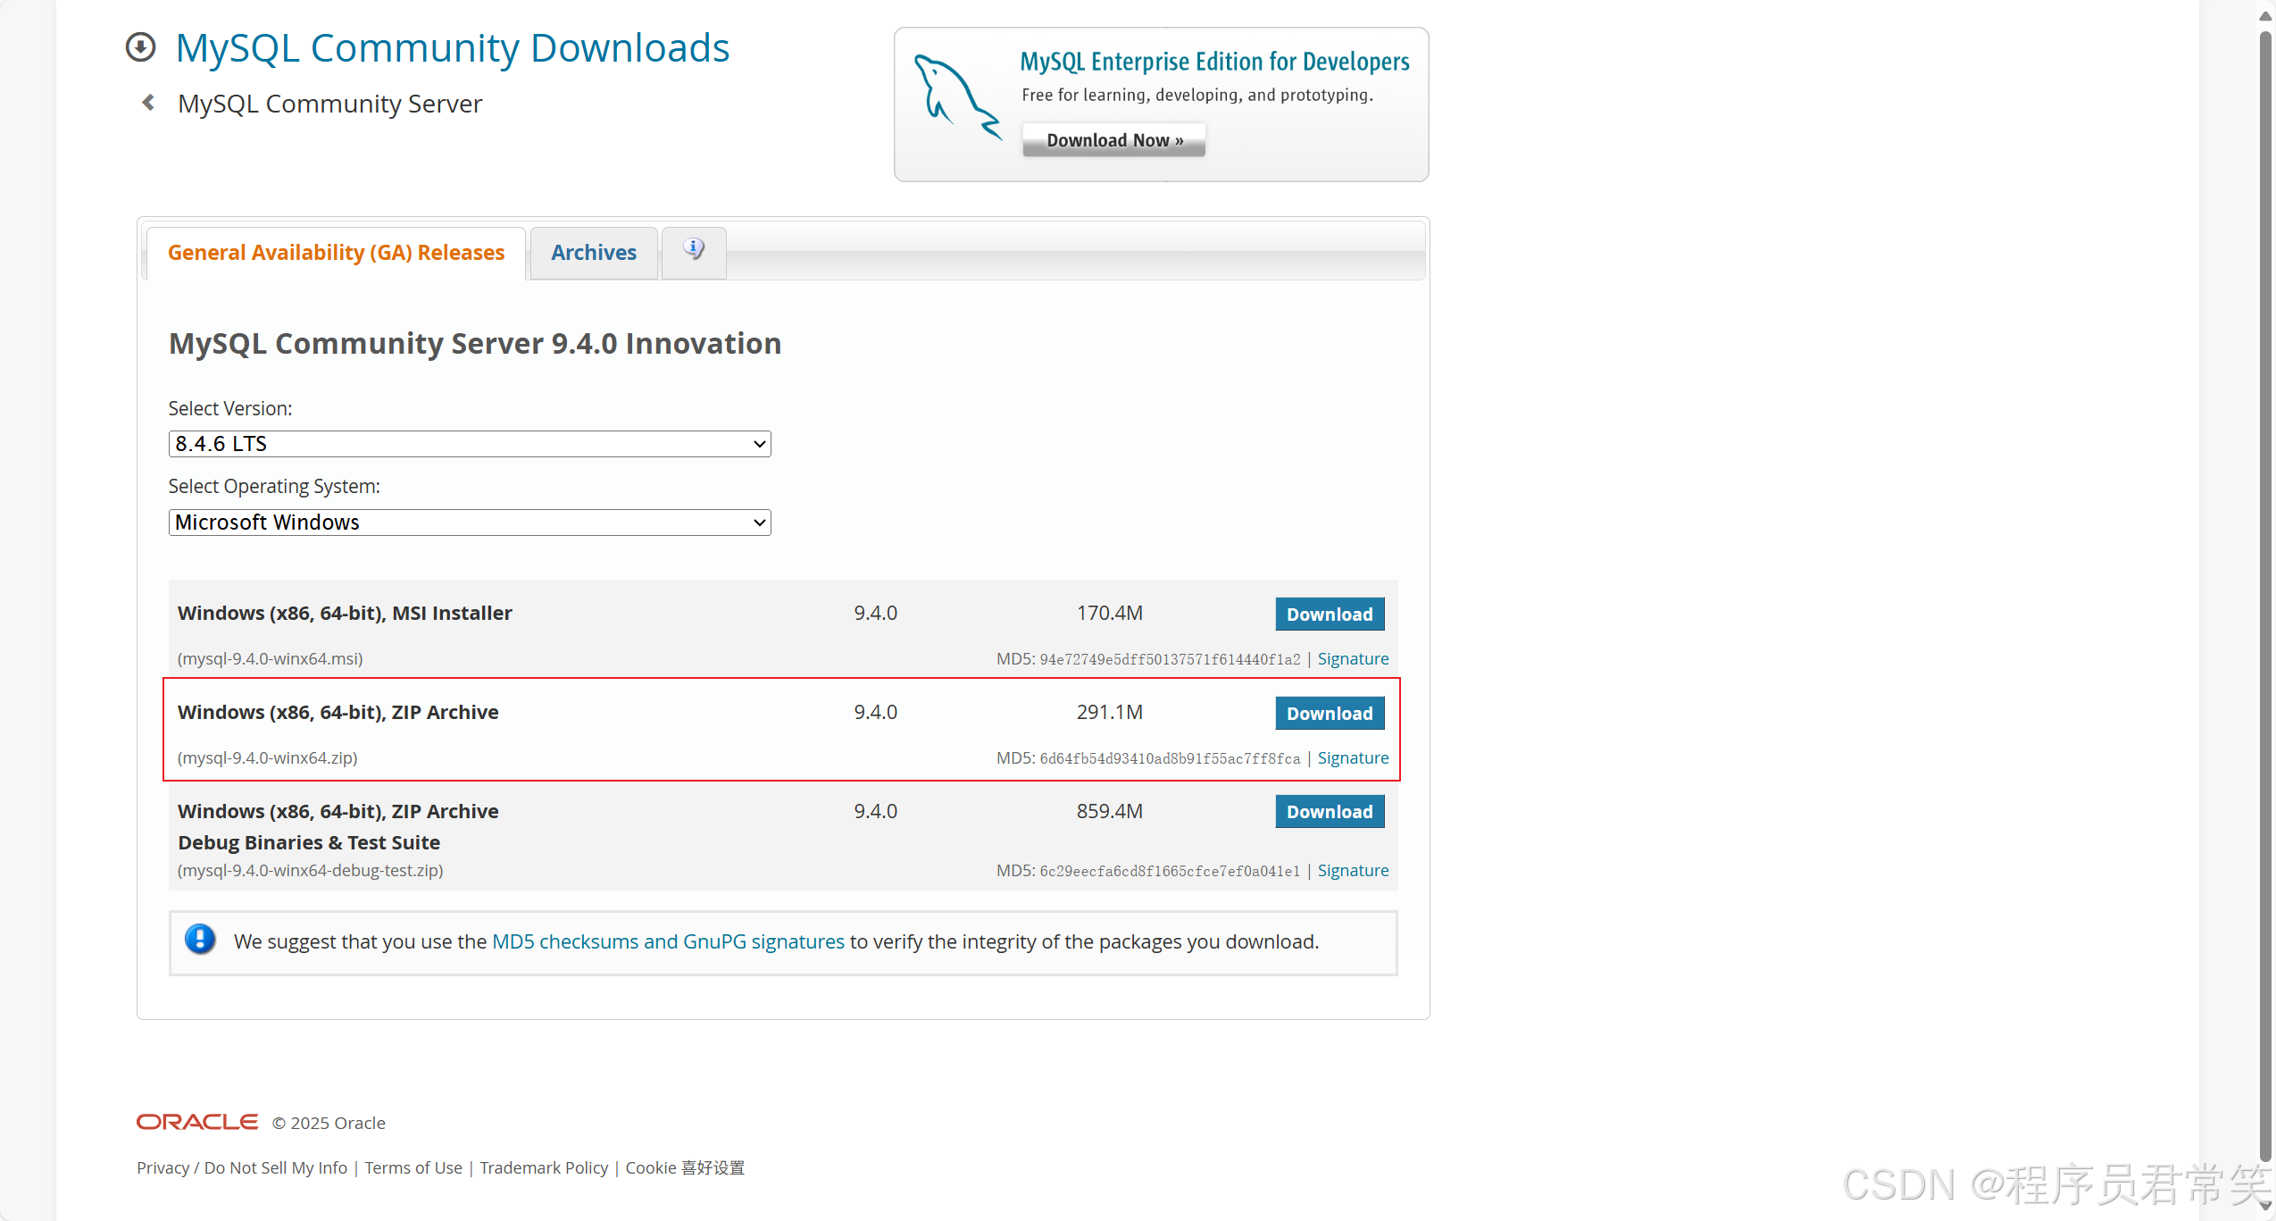Select filename text (mysql-9.4.0-winx64.msi)

point(270,658)
